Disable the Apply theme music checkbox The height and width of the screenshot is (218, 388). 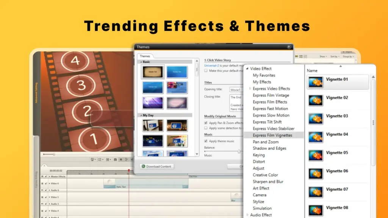205,141
